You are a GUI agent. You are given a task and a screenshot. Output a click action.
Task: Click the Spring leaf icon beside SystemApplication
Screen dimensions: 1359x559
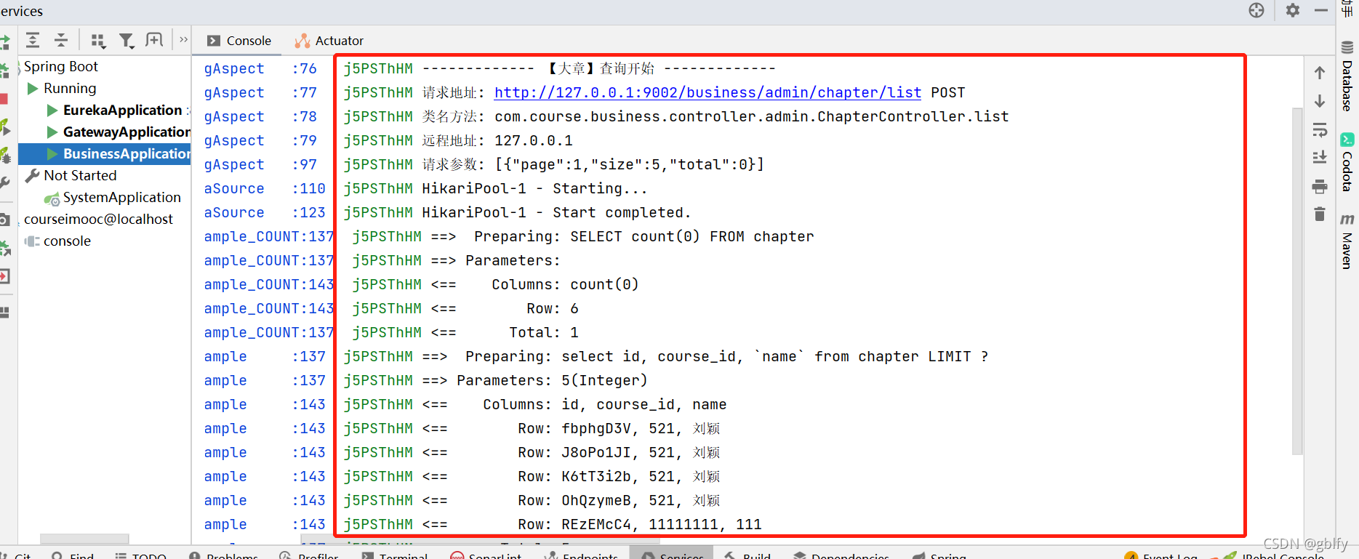coord(52,198)
